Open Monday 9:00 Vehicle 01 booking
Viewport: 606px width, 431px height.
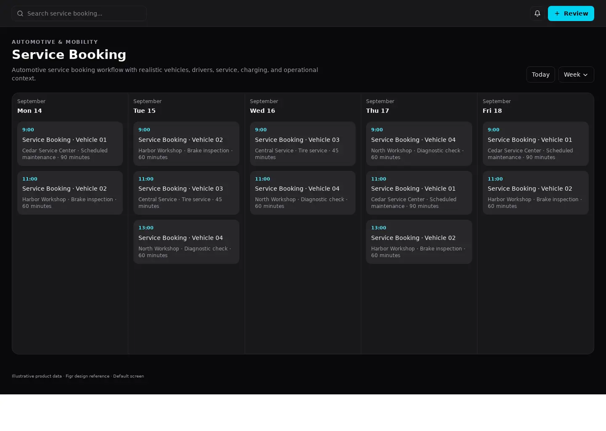click(x=70, y=144)
